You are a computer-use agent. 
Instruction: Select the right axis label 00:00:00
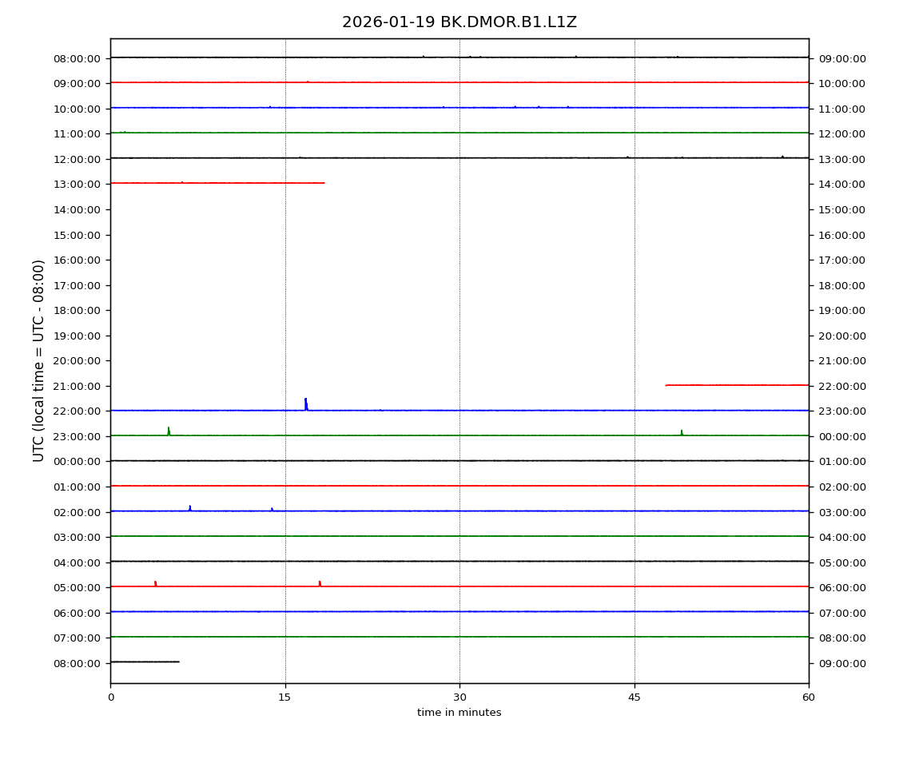(x=841, y=436)
